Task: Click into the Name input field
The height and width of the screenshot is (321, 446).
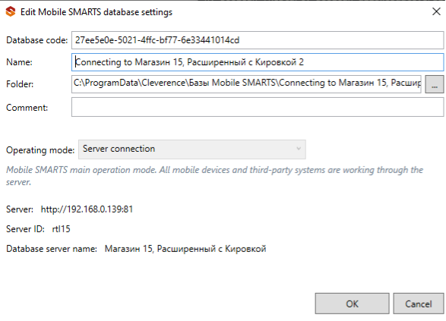Action: pyautogui.click(x=258, y=62)
